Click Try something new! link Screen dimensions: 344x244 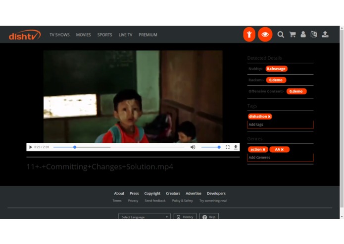[x=213, y=201]
